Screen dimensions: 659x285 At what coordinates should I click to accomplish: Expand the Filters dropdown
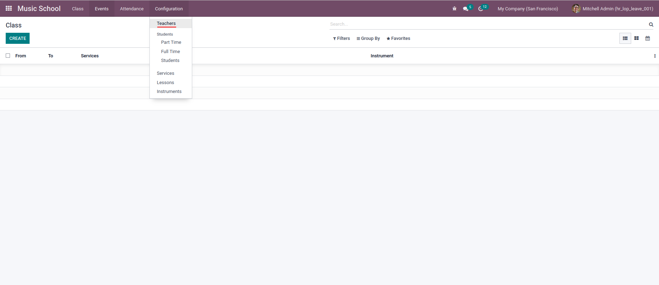[x=341, y=38]
